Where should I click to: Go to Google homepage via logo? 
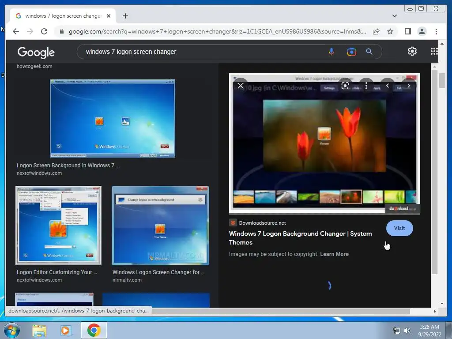pyautogui.click(x=36, y=52)
